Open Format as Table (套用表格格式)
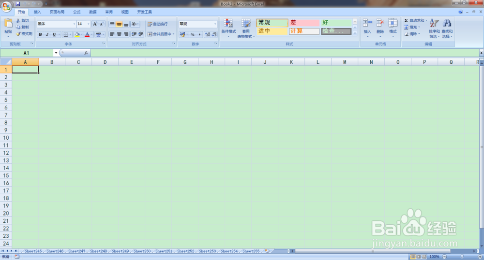The width and height of the screenshot is (484, 260). tap(246, 29)
